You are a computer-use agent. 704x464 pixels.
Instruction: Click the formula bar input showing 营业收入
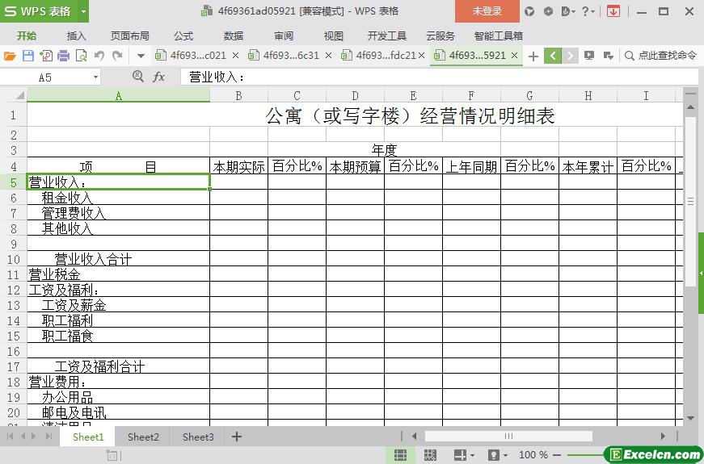pos(439,77)
